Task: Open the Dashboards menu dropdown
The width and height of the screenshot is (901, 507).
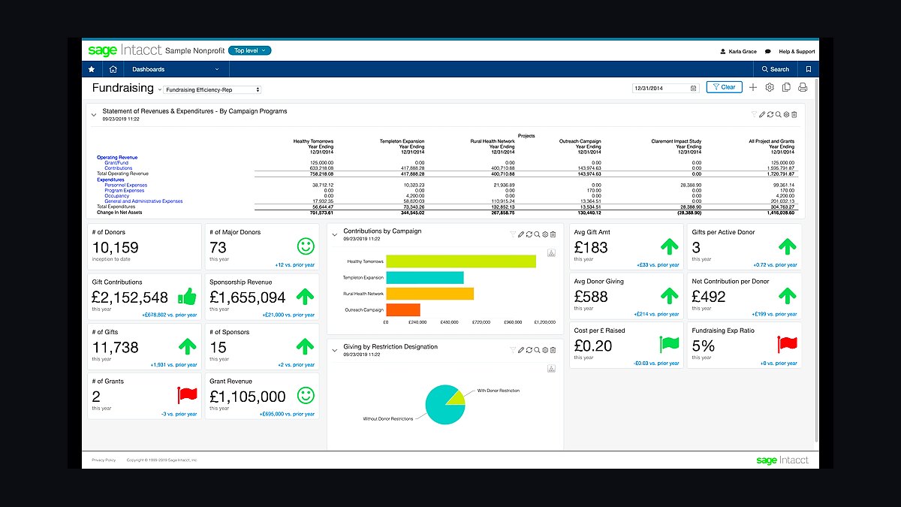Action: coord(175,69)
